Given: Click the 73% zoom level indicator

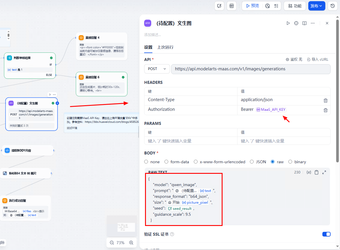Looking at the screenshot, I should (x=120, y=243).
